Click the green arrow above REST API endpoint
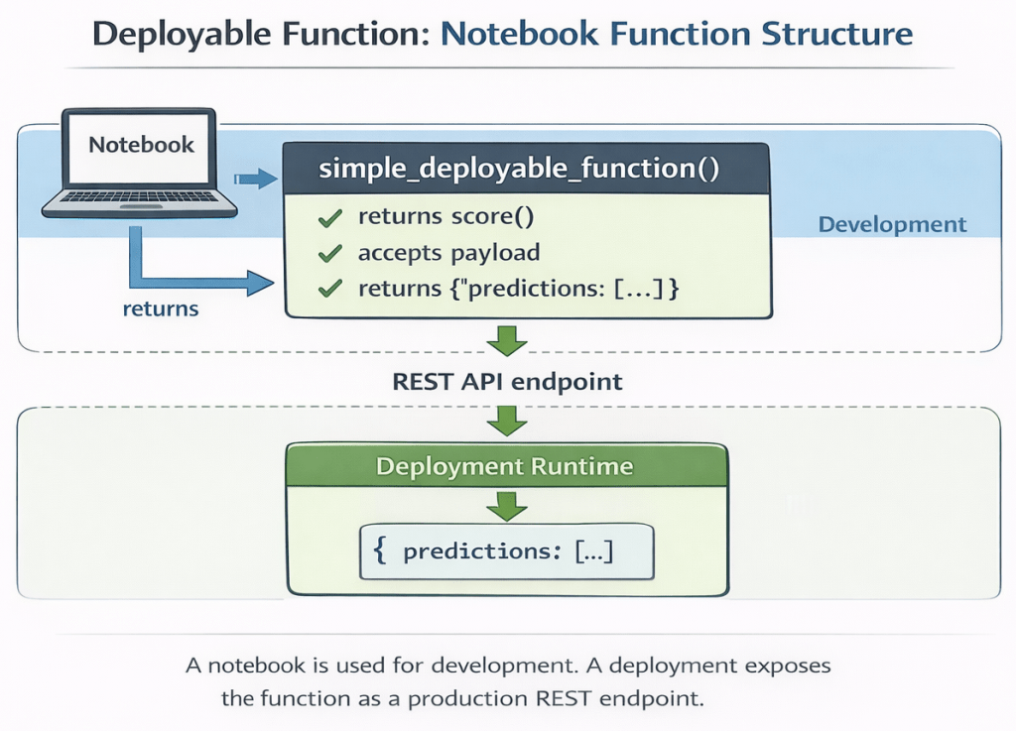The width and height of the screenshot is (1016, 731). pos(508,340)
